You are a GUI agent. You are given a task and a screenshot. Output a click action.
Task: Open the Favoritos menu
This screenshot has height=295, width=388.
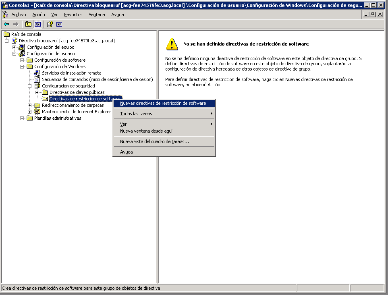pos(73,15)
